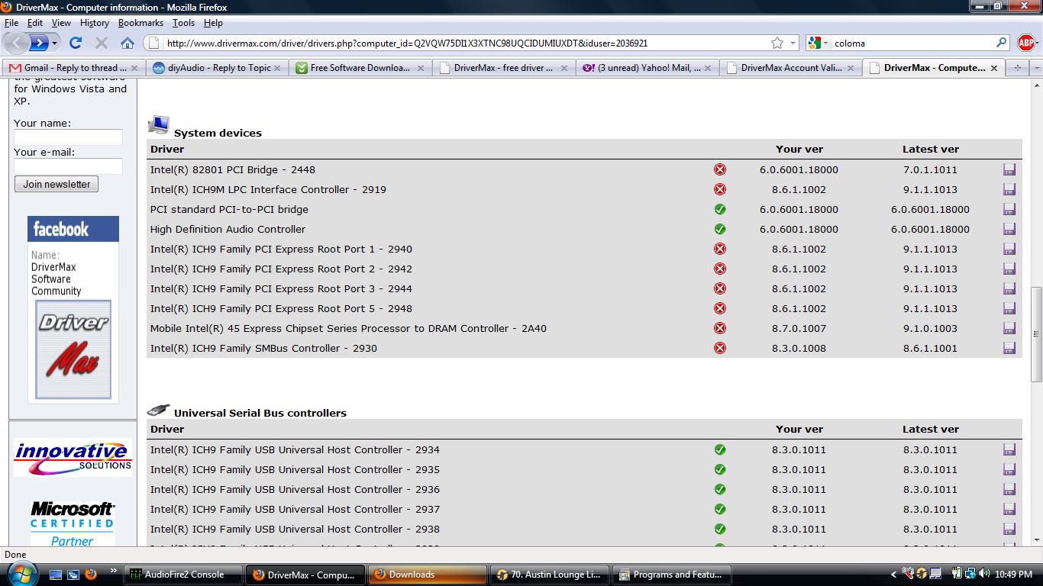The height and width of the screenshot is (586, 1043).
Task: Download driver for Intel 82801 PCI Bridge - 2448
Action: (x=1009, y=169)
